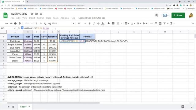The image size is (196, 110).
Task: Open text wrapping dropdown
Action: coord(139,24)
